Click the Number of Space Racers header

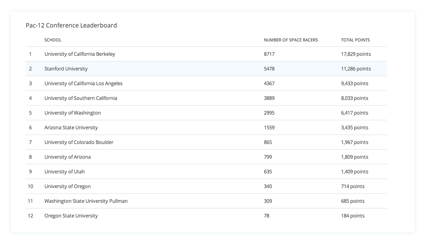point(291,40)
